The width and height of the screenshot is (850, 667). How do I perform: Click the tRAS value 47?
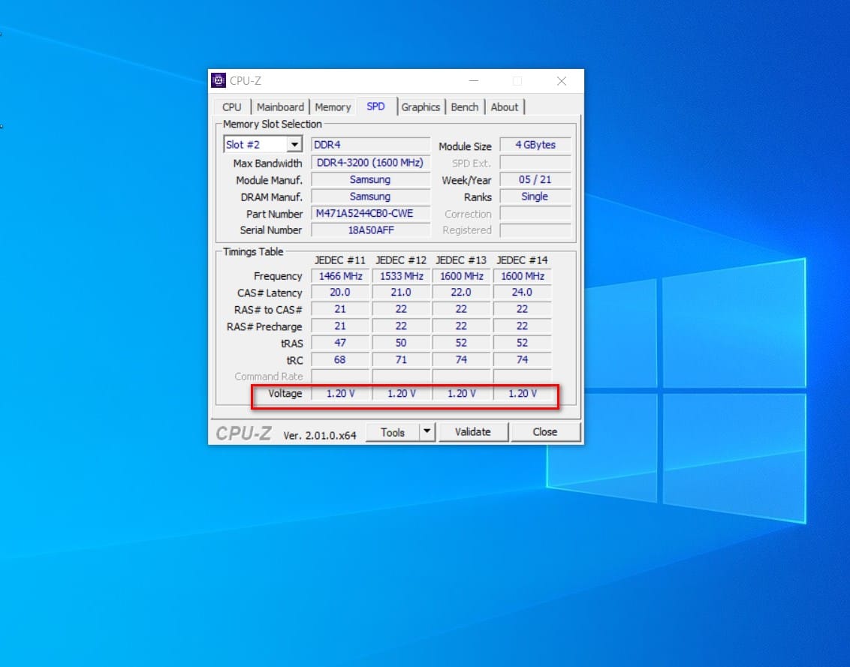click(340, 343)
